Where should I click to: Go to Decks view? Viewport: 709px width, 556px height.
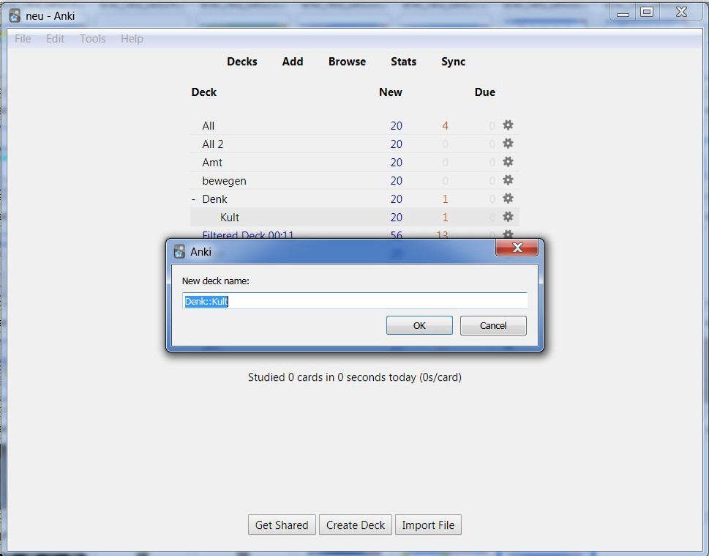[242, 62]
